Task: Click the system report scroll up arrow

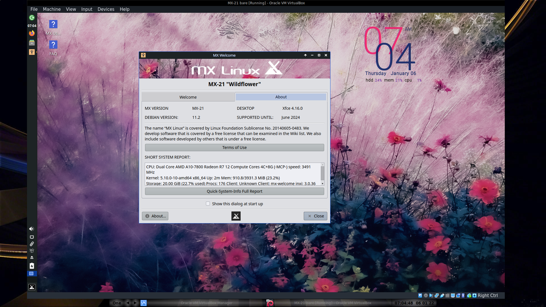Action: (322, 165)
